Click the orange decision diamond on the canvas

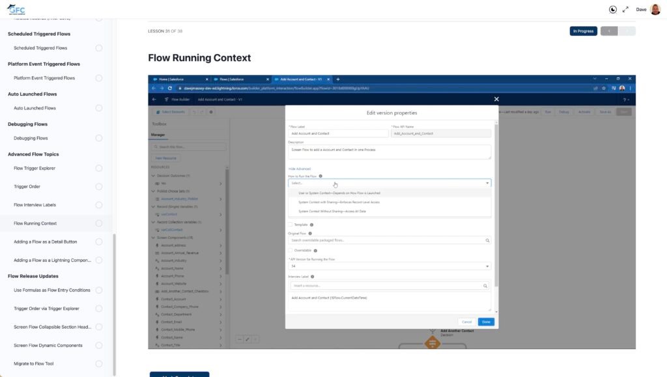(433, 342)
